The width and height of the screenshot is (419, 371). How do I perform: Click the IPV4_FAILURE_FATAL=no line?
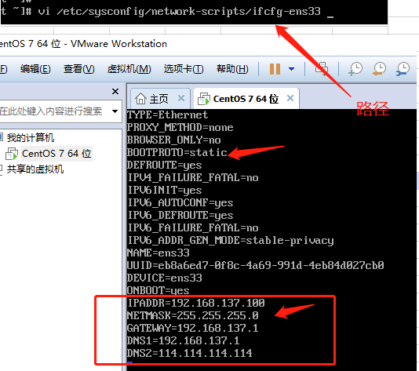coord(193,177)
